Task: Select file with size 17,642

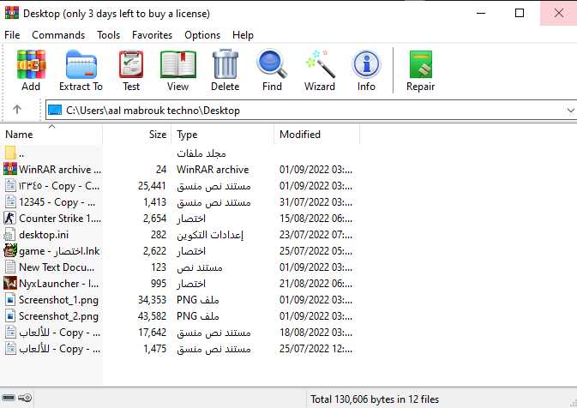Action: pyautogui.click(x=152, y=333)
